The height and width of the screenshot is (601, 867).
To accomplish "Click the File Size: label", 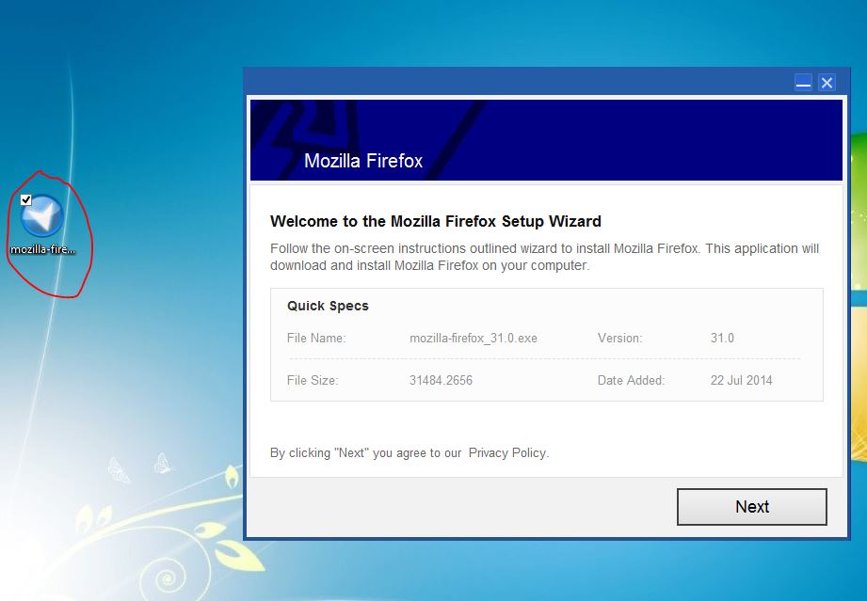I will coord(313,380).
